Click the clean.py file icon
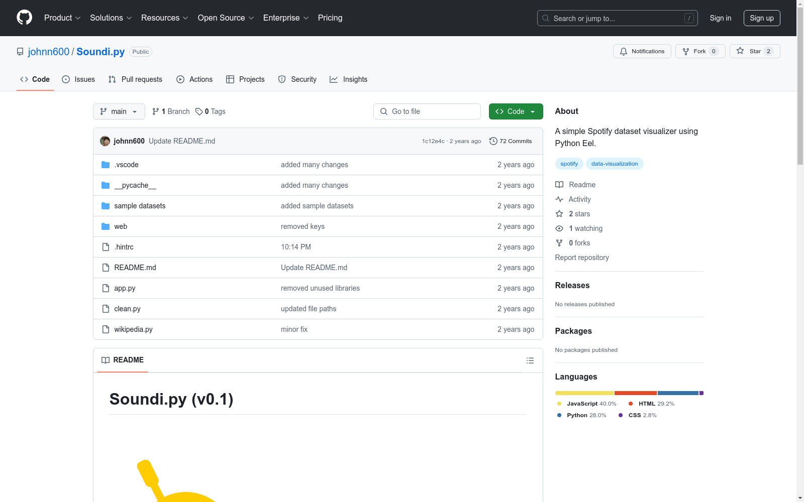This screenshot has width=804, height=502. click(x=106, y=309)
